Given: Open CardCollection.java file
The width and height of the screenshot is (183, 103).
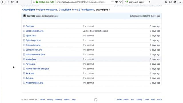Looking at the screenshot, I should [35, 31].
